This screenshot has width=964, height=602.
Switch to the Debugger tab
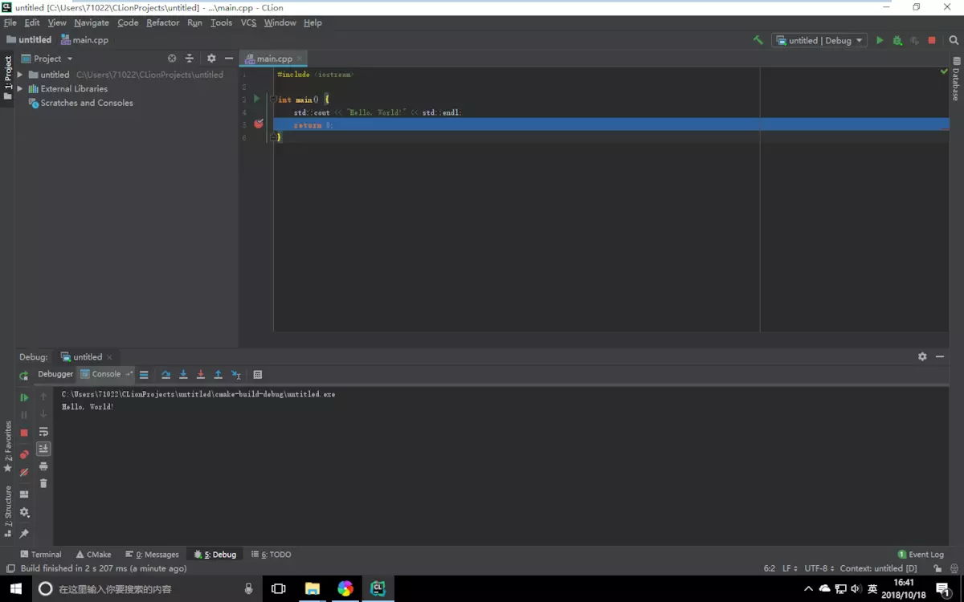(x=55, y=374)
